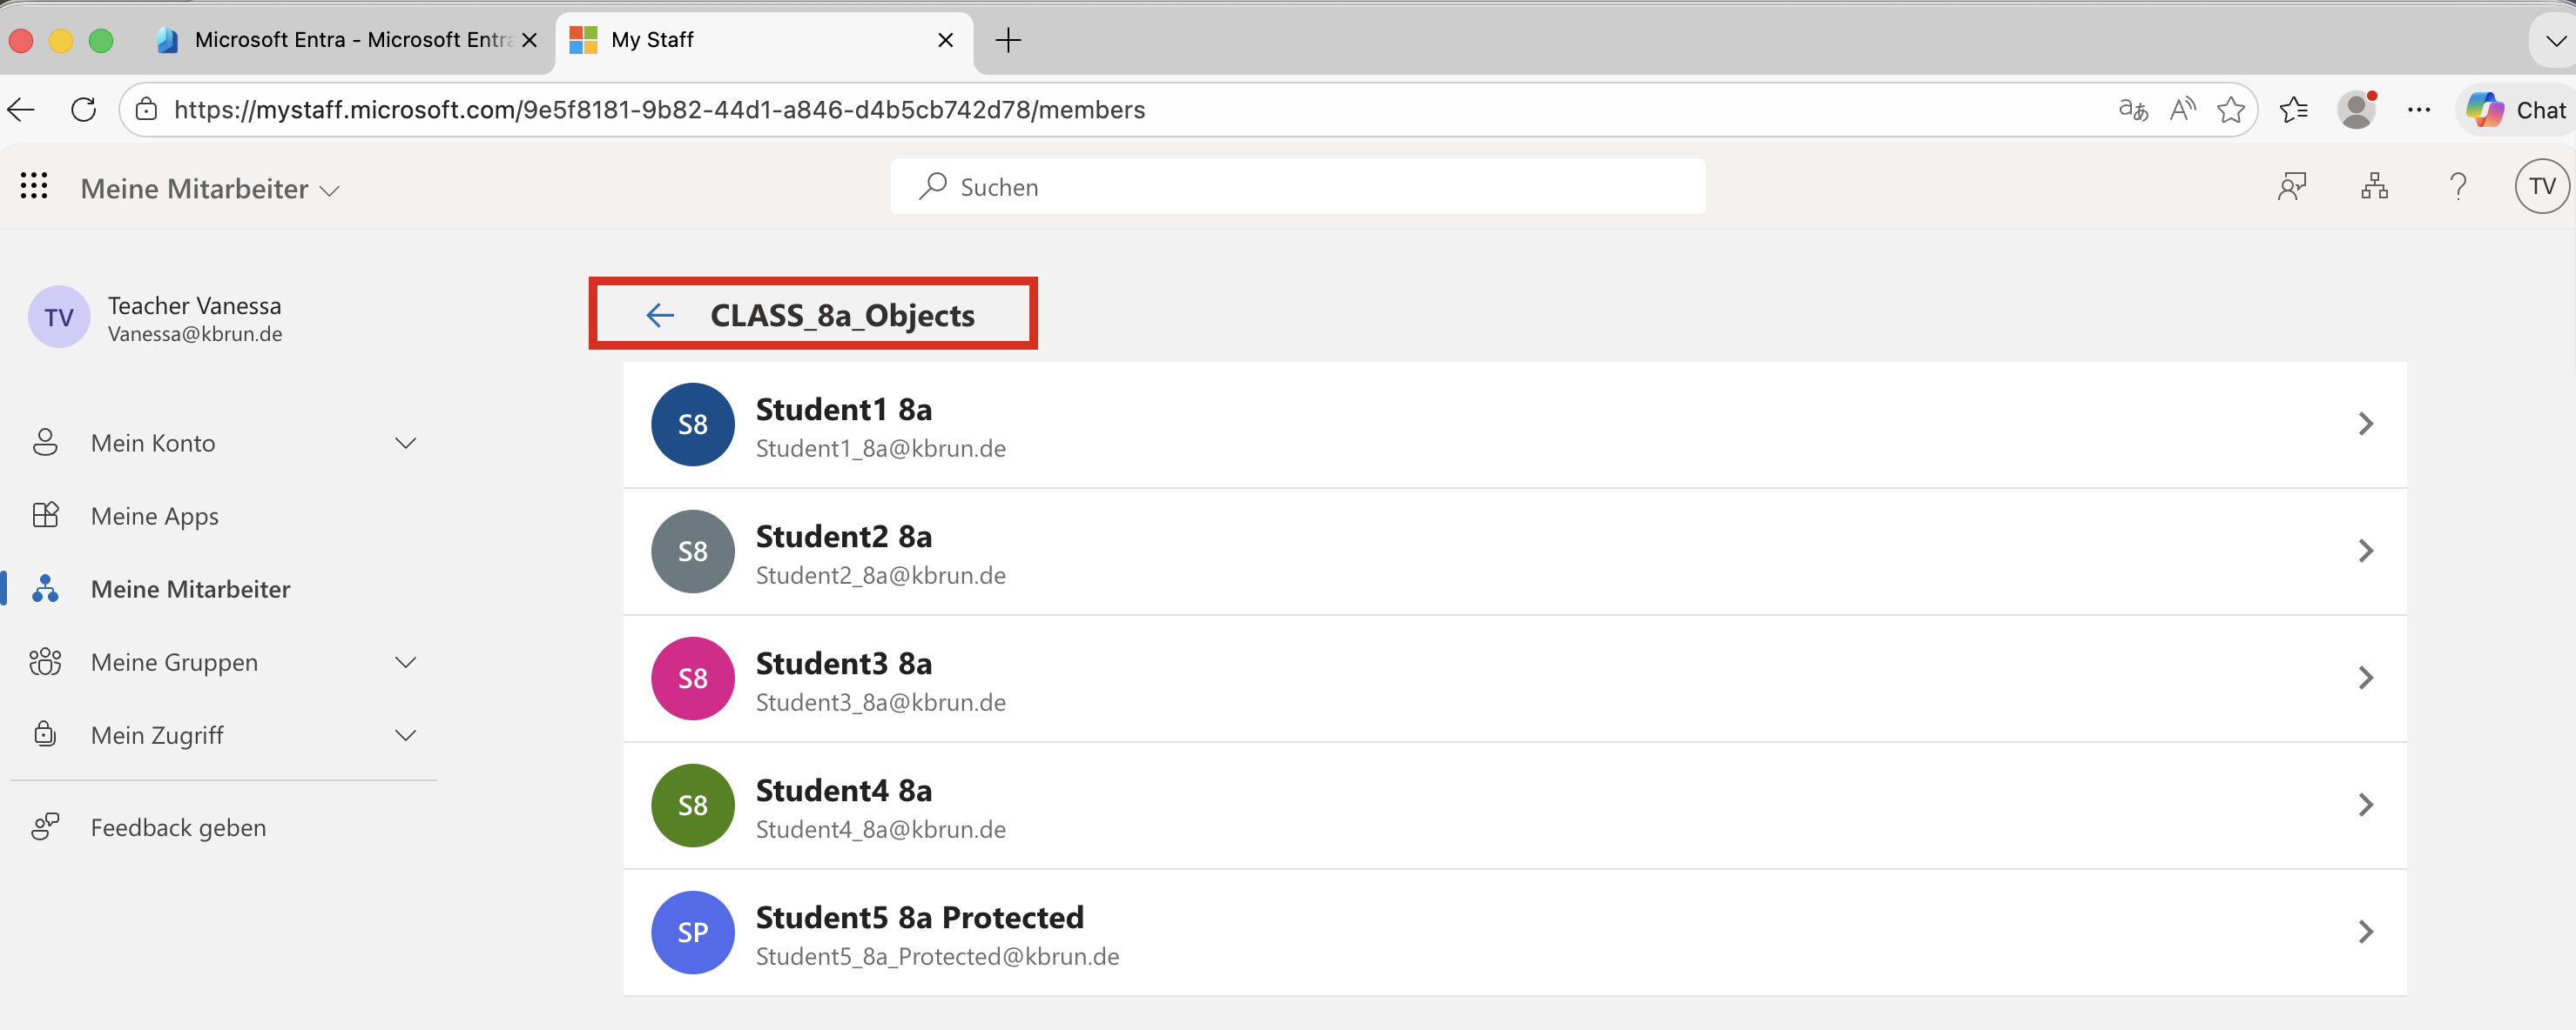Click the Suchen search field
2576x1030 pixels.
[1297, 187]
